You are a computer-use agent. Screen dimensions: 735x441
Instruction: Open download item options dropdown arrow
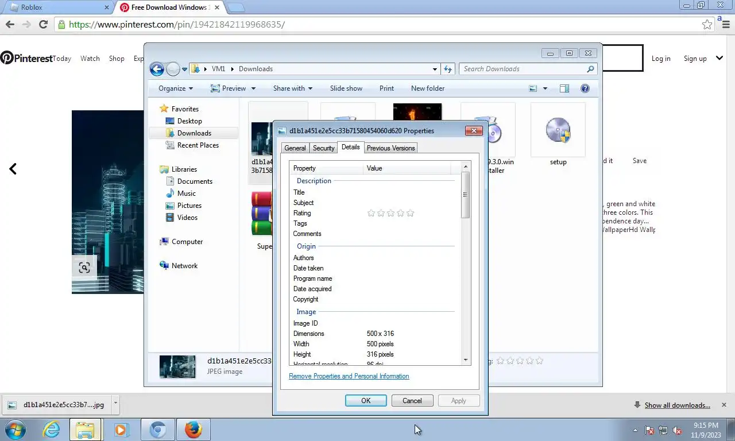click(115, 403)
